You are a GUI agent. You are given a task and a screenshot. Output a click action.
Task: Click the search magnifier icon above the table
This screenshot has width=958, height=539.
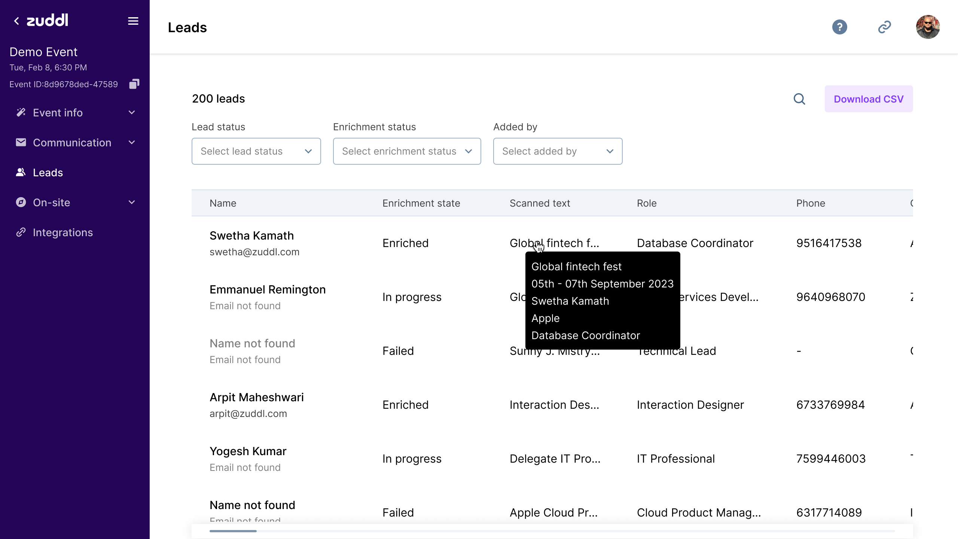(x=799, y=99)
